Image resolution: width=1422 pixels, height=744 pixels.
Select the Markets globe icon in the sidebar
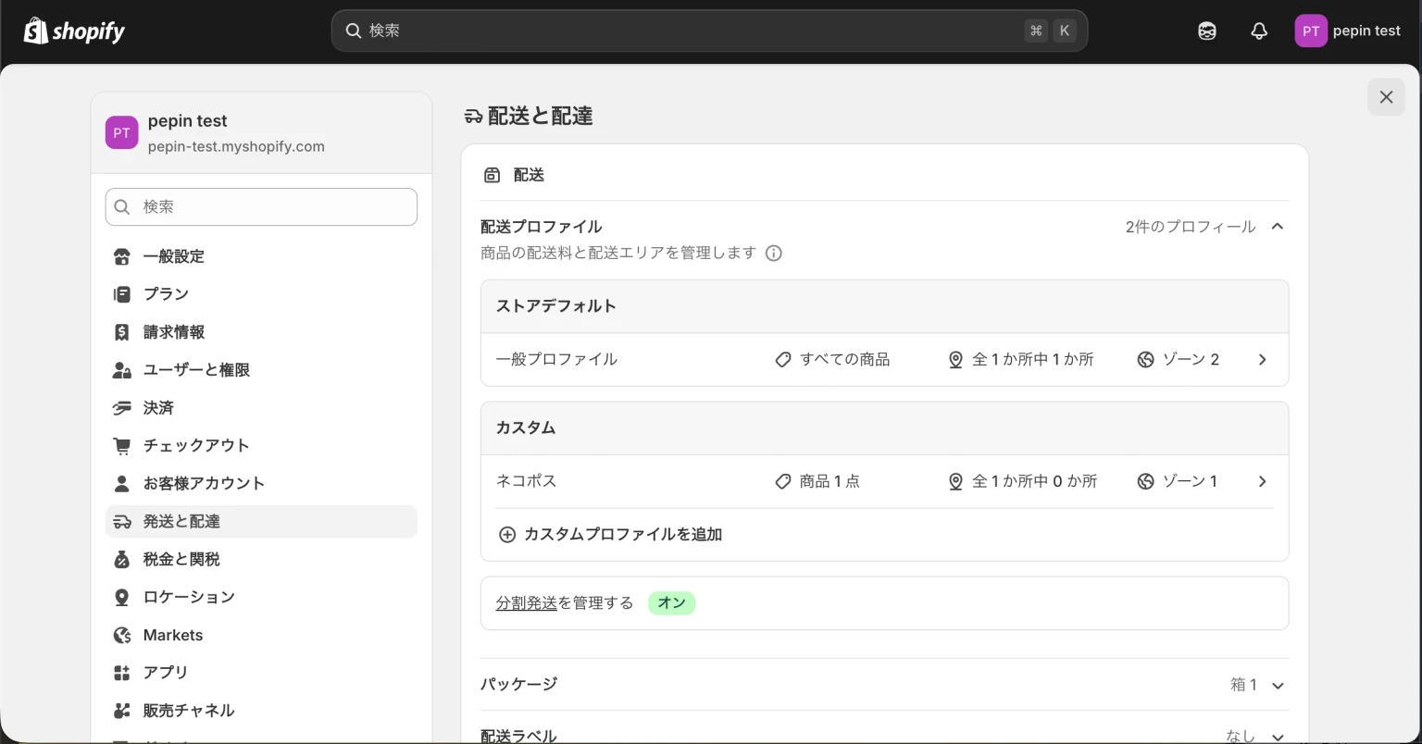(x=121, y=634)
